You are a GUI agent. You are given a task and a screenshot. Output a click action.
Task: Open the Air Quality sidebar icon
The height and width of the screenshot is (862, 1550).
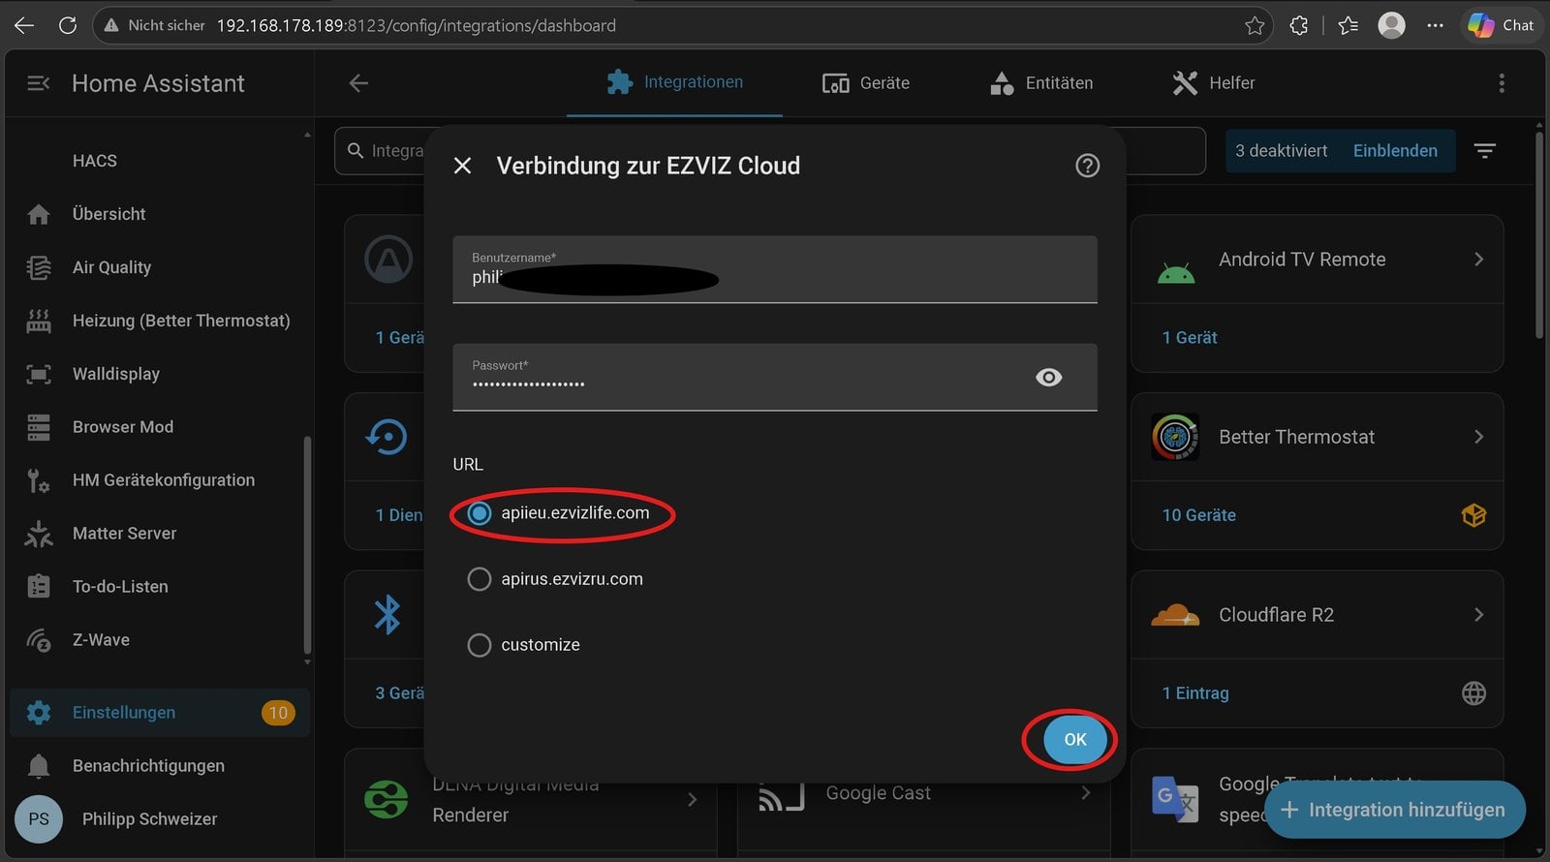[39, 267]
